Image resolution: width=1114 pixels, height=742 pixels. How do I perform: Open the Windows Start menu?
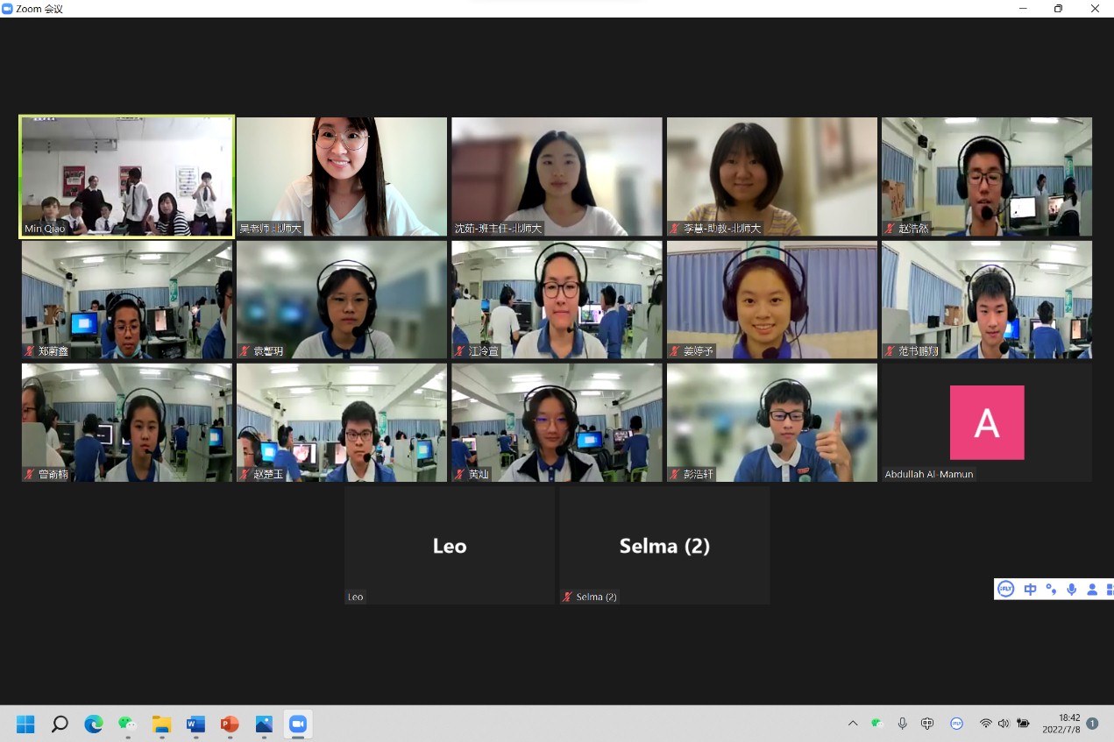[25, 724]
